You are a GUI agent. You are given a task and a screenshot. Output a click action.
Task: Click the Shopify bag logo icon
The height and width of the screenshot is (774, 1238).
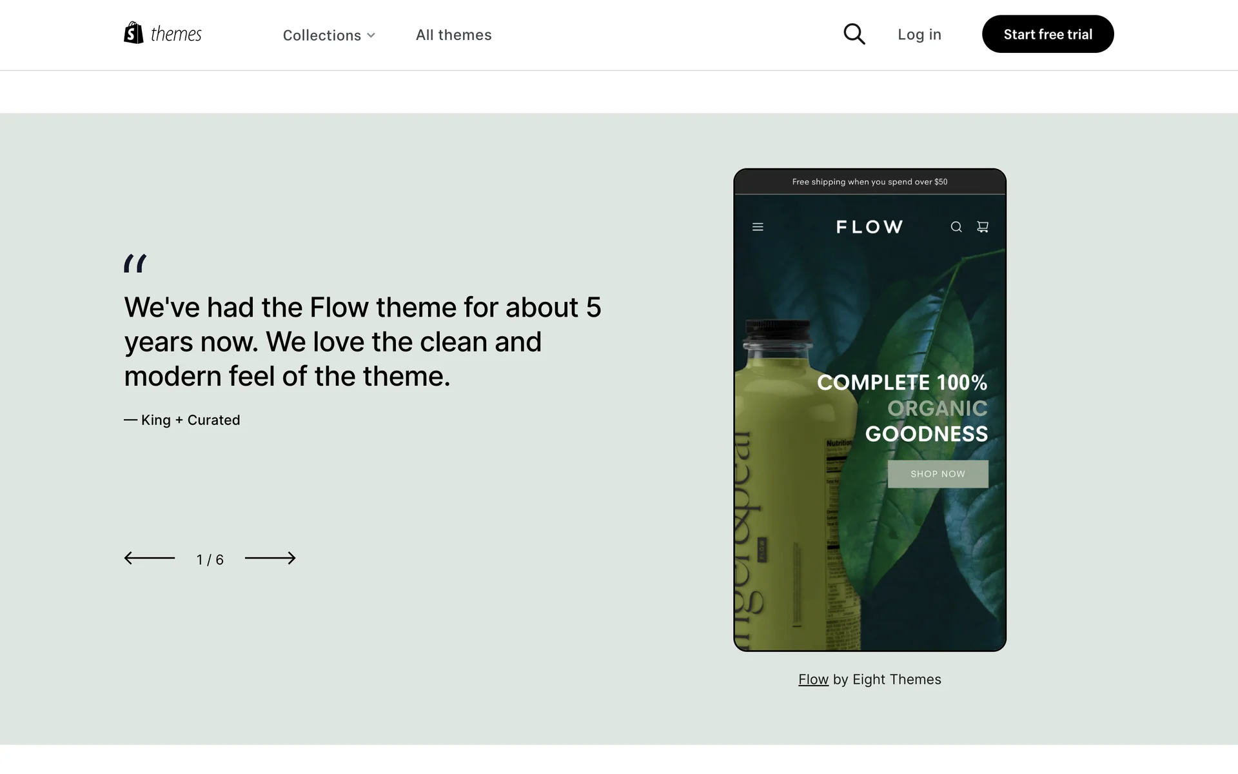133,33
